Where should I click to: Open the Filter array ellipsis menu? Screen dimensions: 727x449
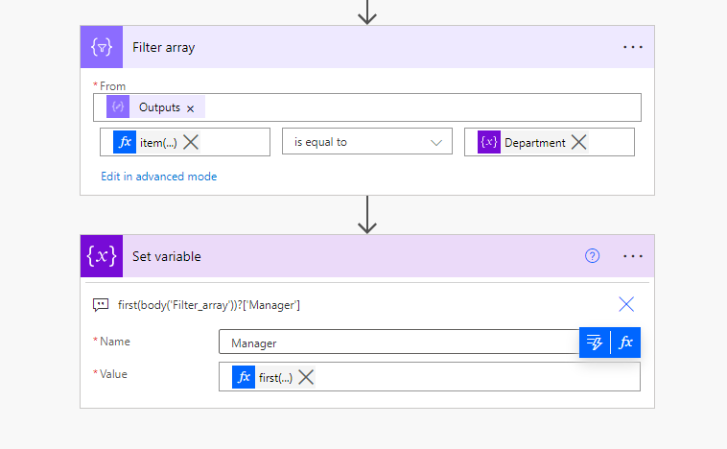click(x=633, y=47)
